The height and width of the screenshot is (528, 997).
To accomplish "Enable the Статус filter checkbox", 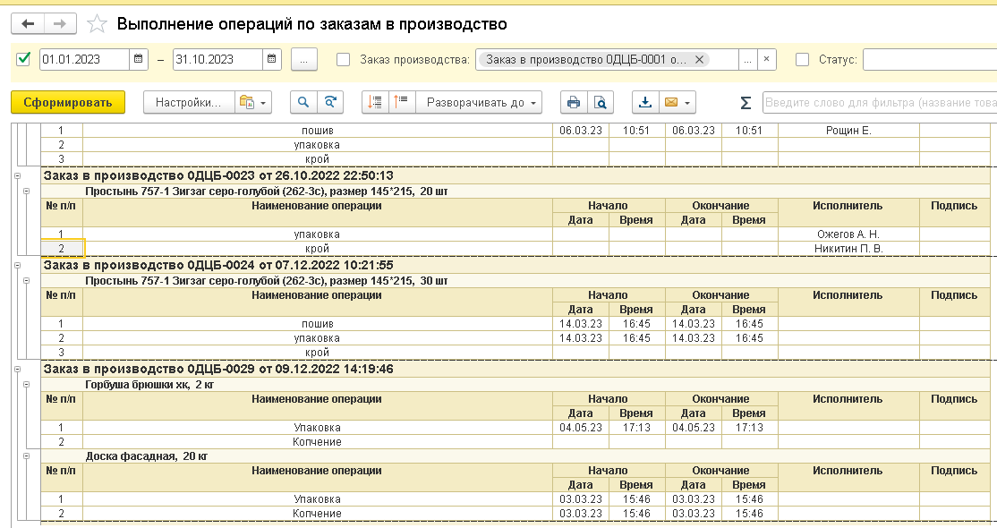I will point(803,60).
